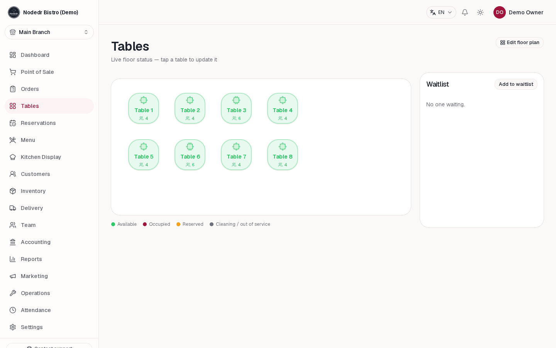Click the "No one waiting." text
This screenshot has height=348, width=556.
click(x=446, y=104)
